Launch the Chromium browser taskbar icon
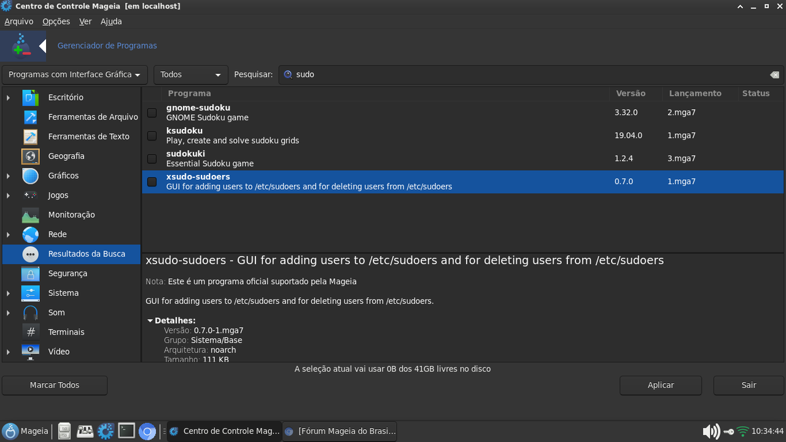 pos(147,432)
